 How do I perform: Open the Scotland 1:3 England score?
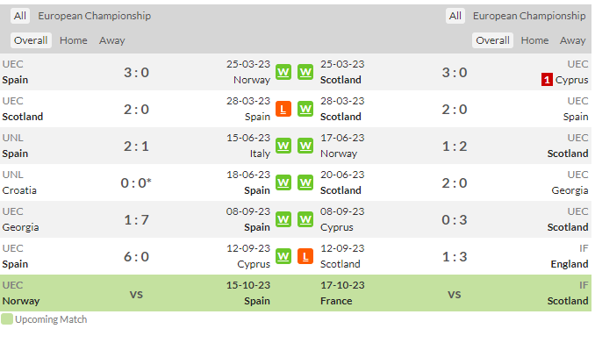tap(455, 257)
